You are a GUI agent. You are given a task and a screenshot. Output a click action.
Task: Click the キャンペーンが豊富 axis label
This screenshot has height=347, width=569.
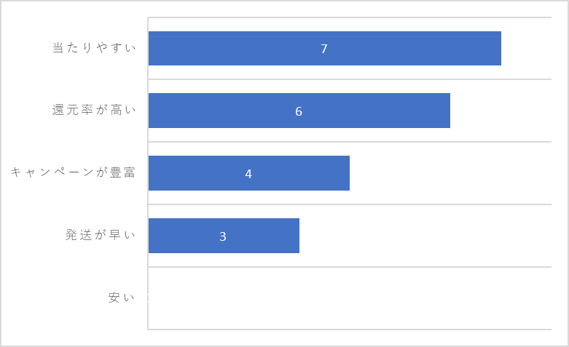(x=74, y=172)
